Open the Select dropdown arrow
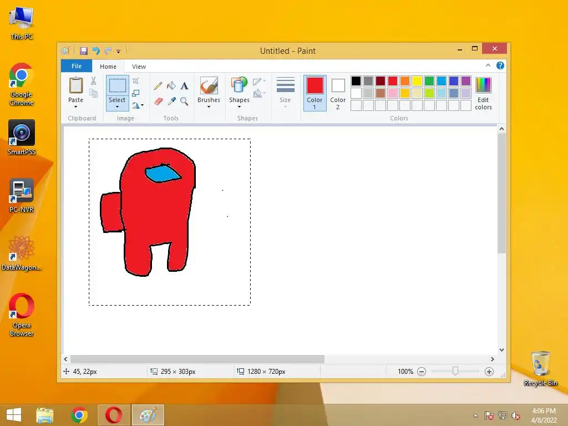Screen dimensions: 568x426 [x=118, y=107]
